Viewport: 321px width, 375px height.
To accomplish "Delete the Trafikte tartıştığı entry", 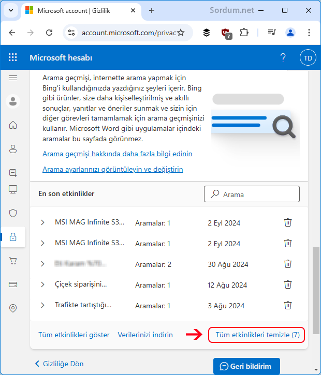I will click(x=288, y=305).
